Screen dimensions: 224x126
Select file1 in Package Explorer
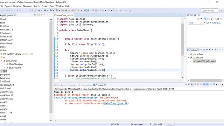(4, 71)
